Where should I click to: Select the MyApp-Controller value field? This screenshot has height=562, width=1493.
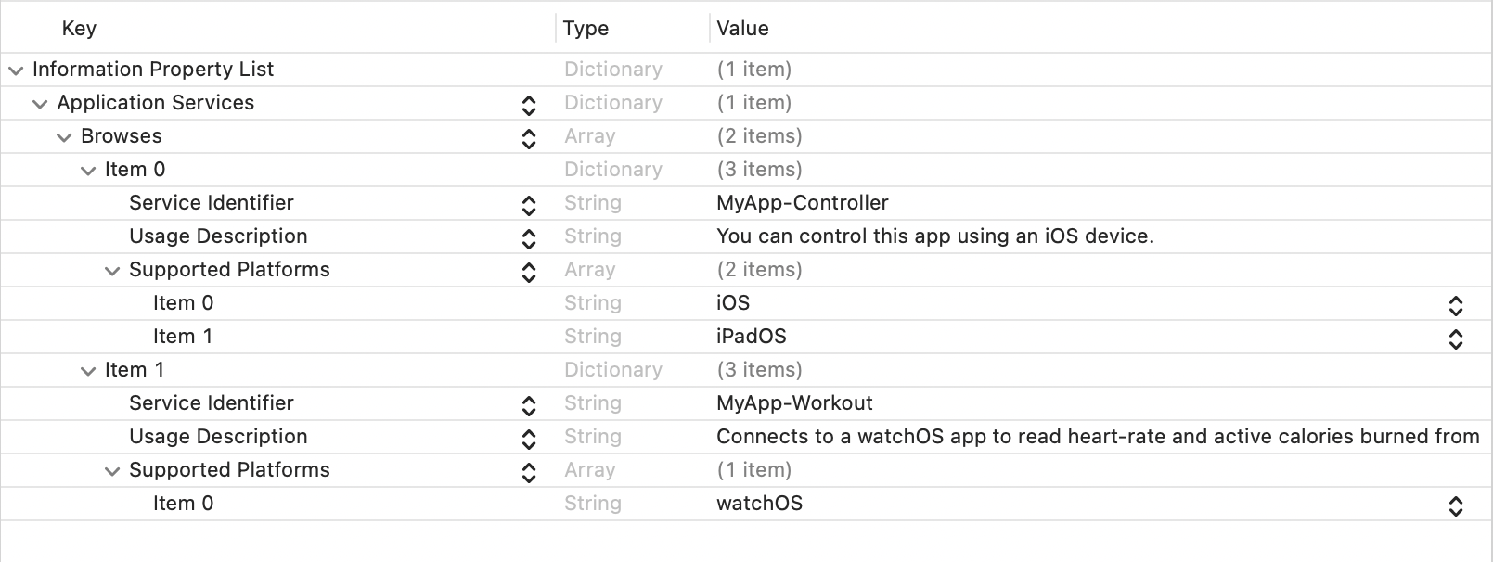[x=802, y=203]
